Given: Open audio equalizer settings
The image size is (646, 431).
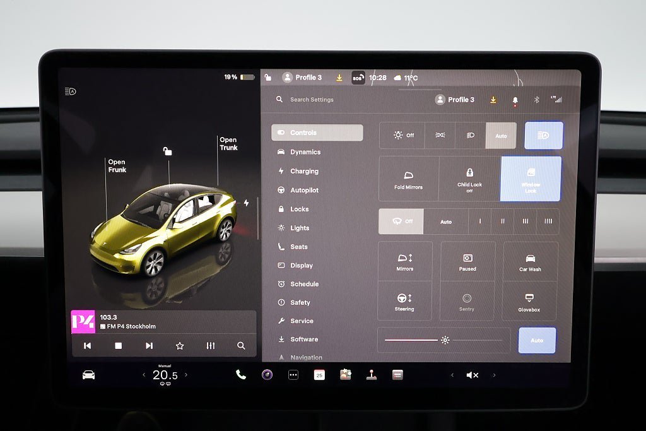Looking at the screenshot, I should click(x=211, y=346).
